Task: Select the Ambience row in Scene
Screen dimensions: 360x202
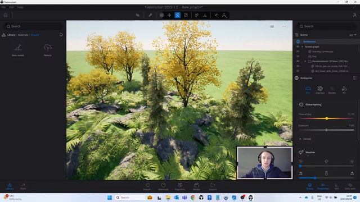Action: (x=326, y=42)
